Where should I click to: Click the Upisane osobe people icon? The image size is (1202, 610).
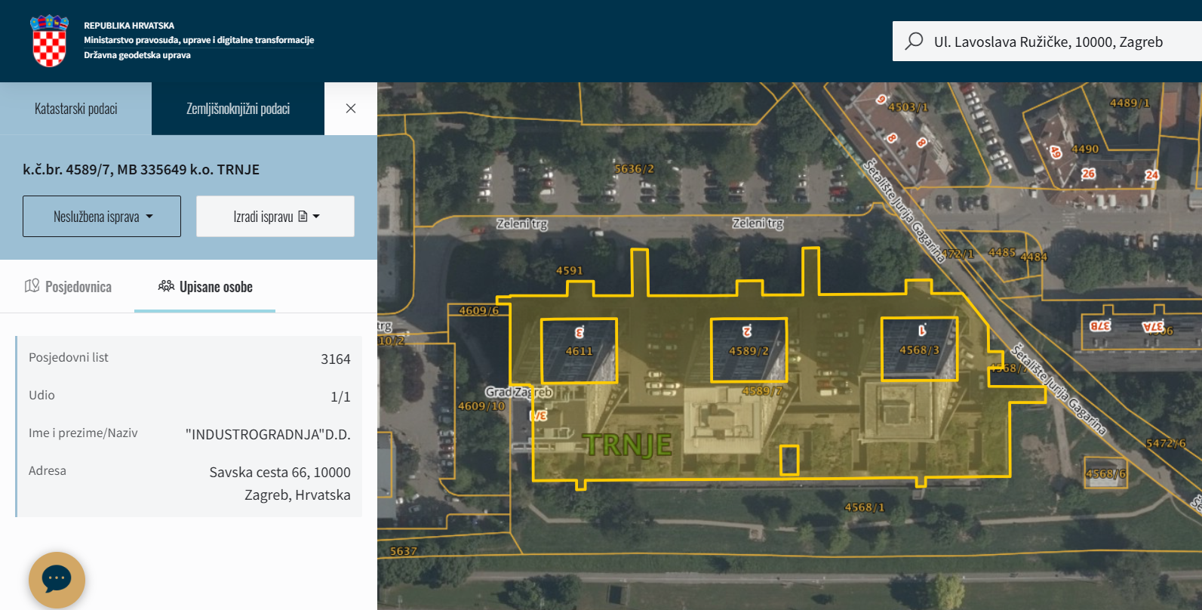pyautogui.click(x=166, y=286)
